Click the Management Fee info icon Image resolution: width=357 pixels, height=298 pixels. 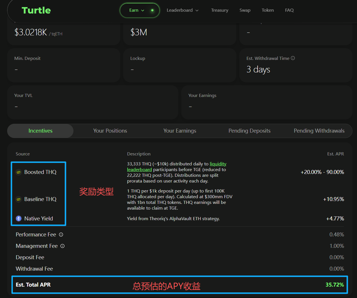[62, 246]
